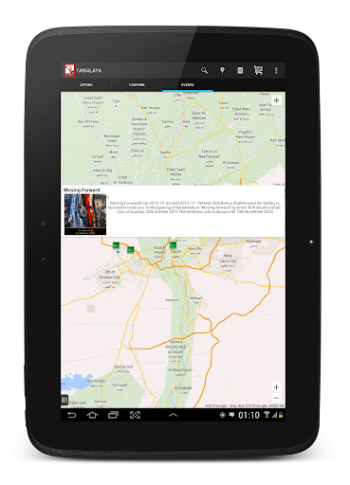Open the side drawer handle at map bottom-left

coord(64,400)
